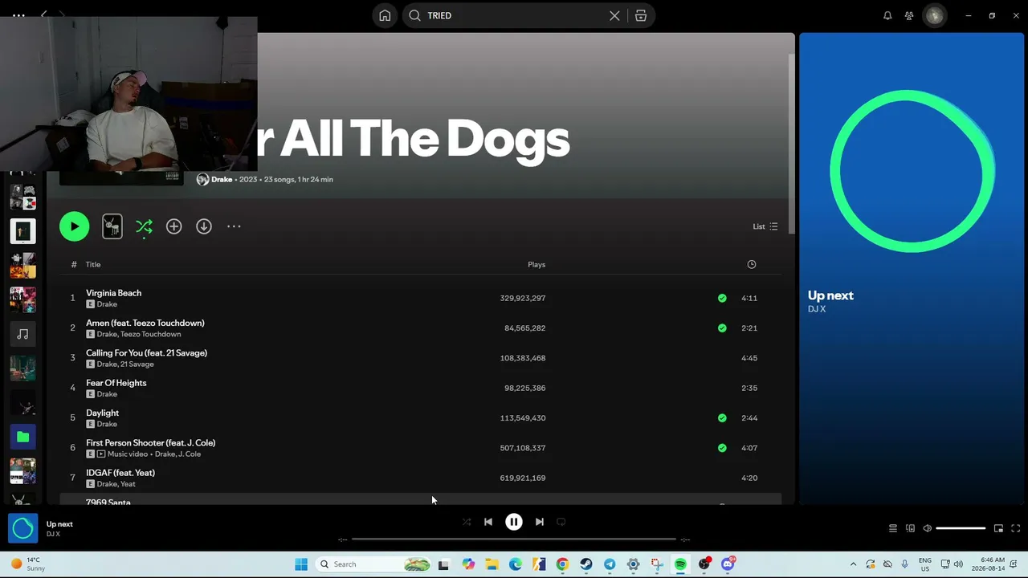Click the album preview thumbnail beside play
The height and width of the screenshot is (578, 1028).
click(x=112, y=226)
